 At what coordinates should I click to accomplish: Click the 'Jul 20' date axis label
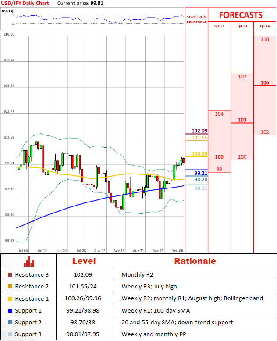[62, 251]
